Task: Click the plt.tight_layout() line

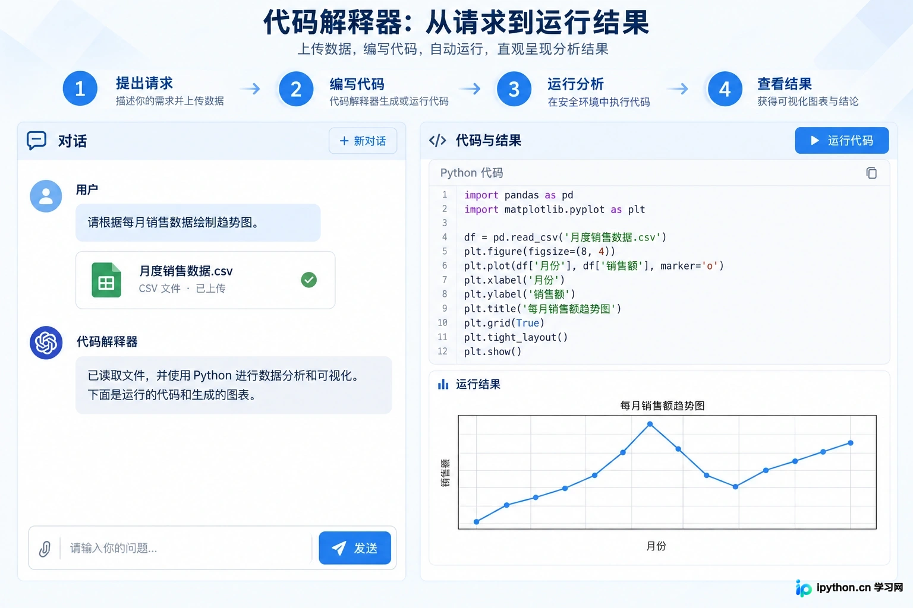Action: tap(515, 337)
